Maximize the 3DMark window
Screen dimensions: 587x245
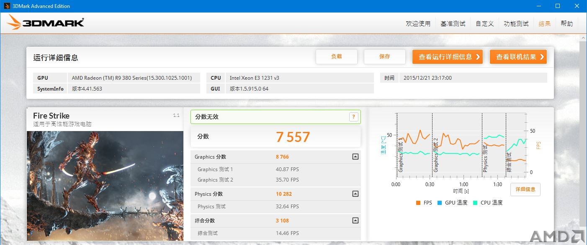[x=558, y=6]
